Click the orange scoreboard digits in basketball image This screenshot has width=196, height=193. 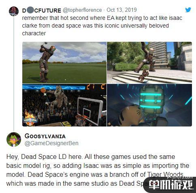96,87
